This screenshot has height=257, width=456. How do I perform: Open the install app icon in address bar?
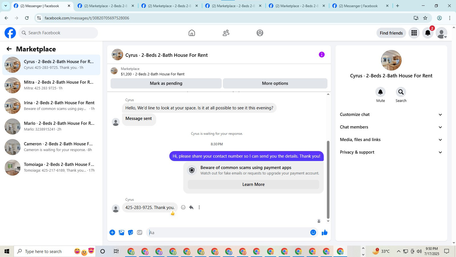click(416, 18)
